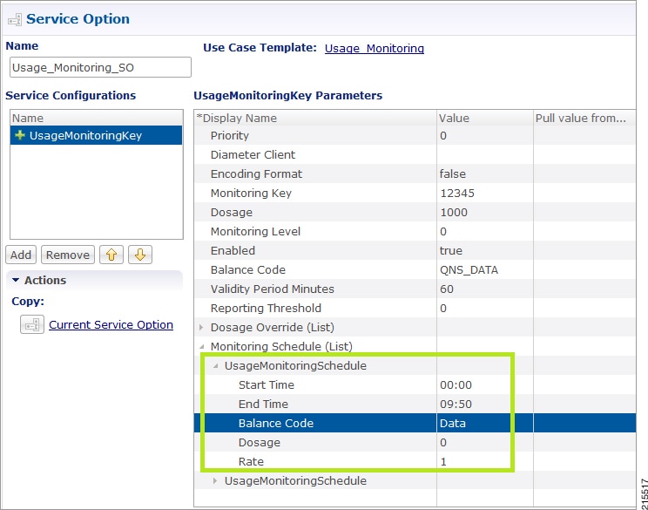Click the Add button
648x510 pixels.
pos(21,255)
